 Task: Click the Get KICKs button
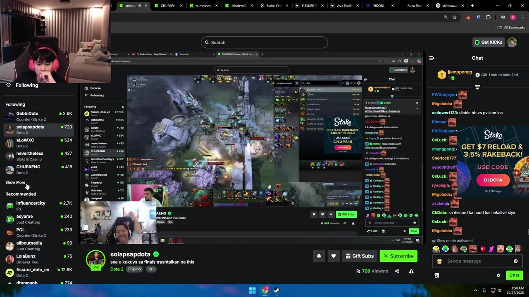[x=488, y=42]
